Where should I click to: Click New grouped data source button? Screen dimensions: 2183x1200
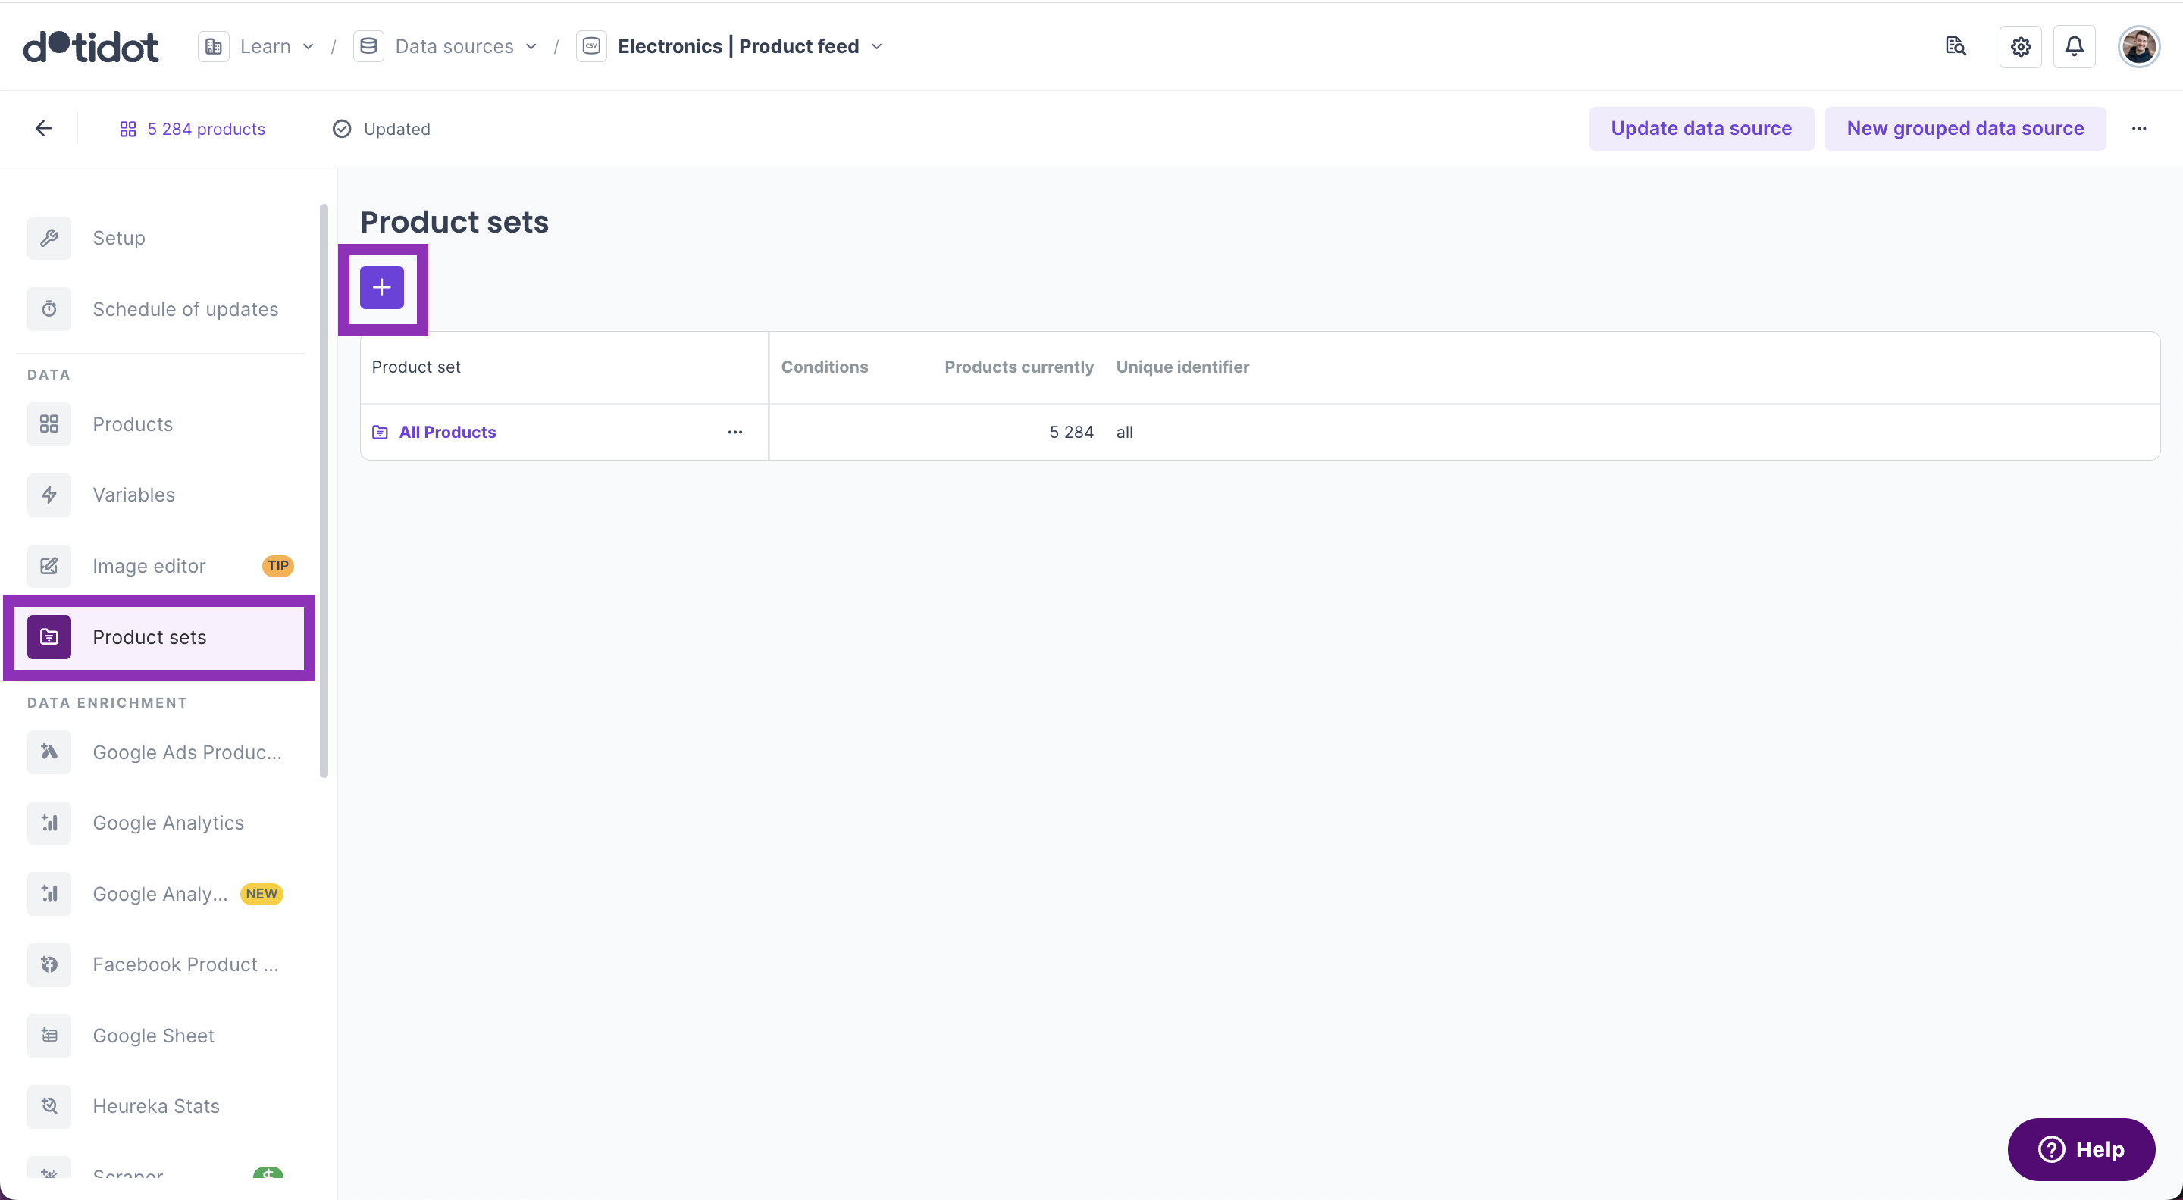point(1965,129)
